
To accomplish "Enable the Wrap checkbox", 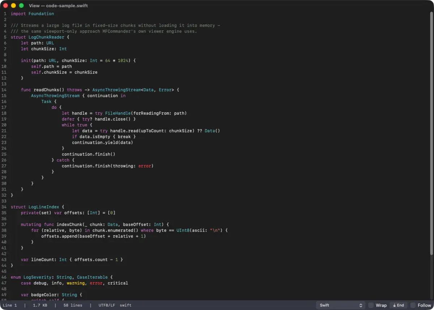I will (371, 305).
